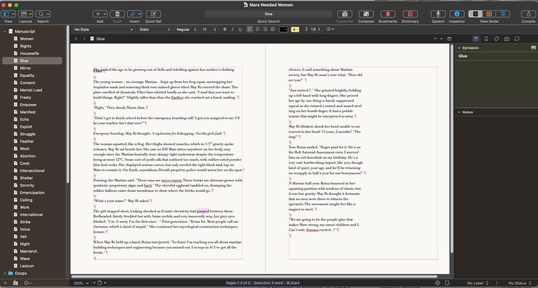Open the Bookmarks toolbar icon
This screenshot has width=538, height=288.
pyautogui.click(x=388, y=14)
